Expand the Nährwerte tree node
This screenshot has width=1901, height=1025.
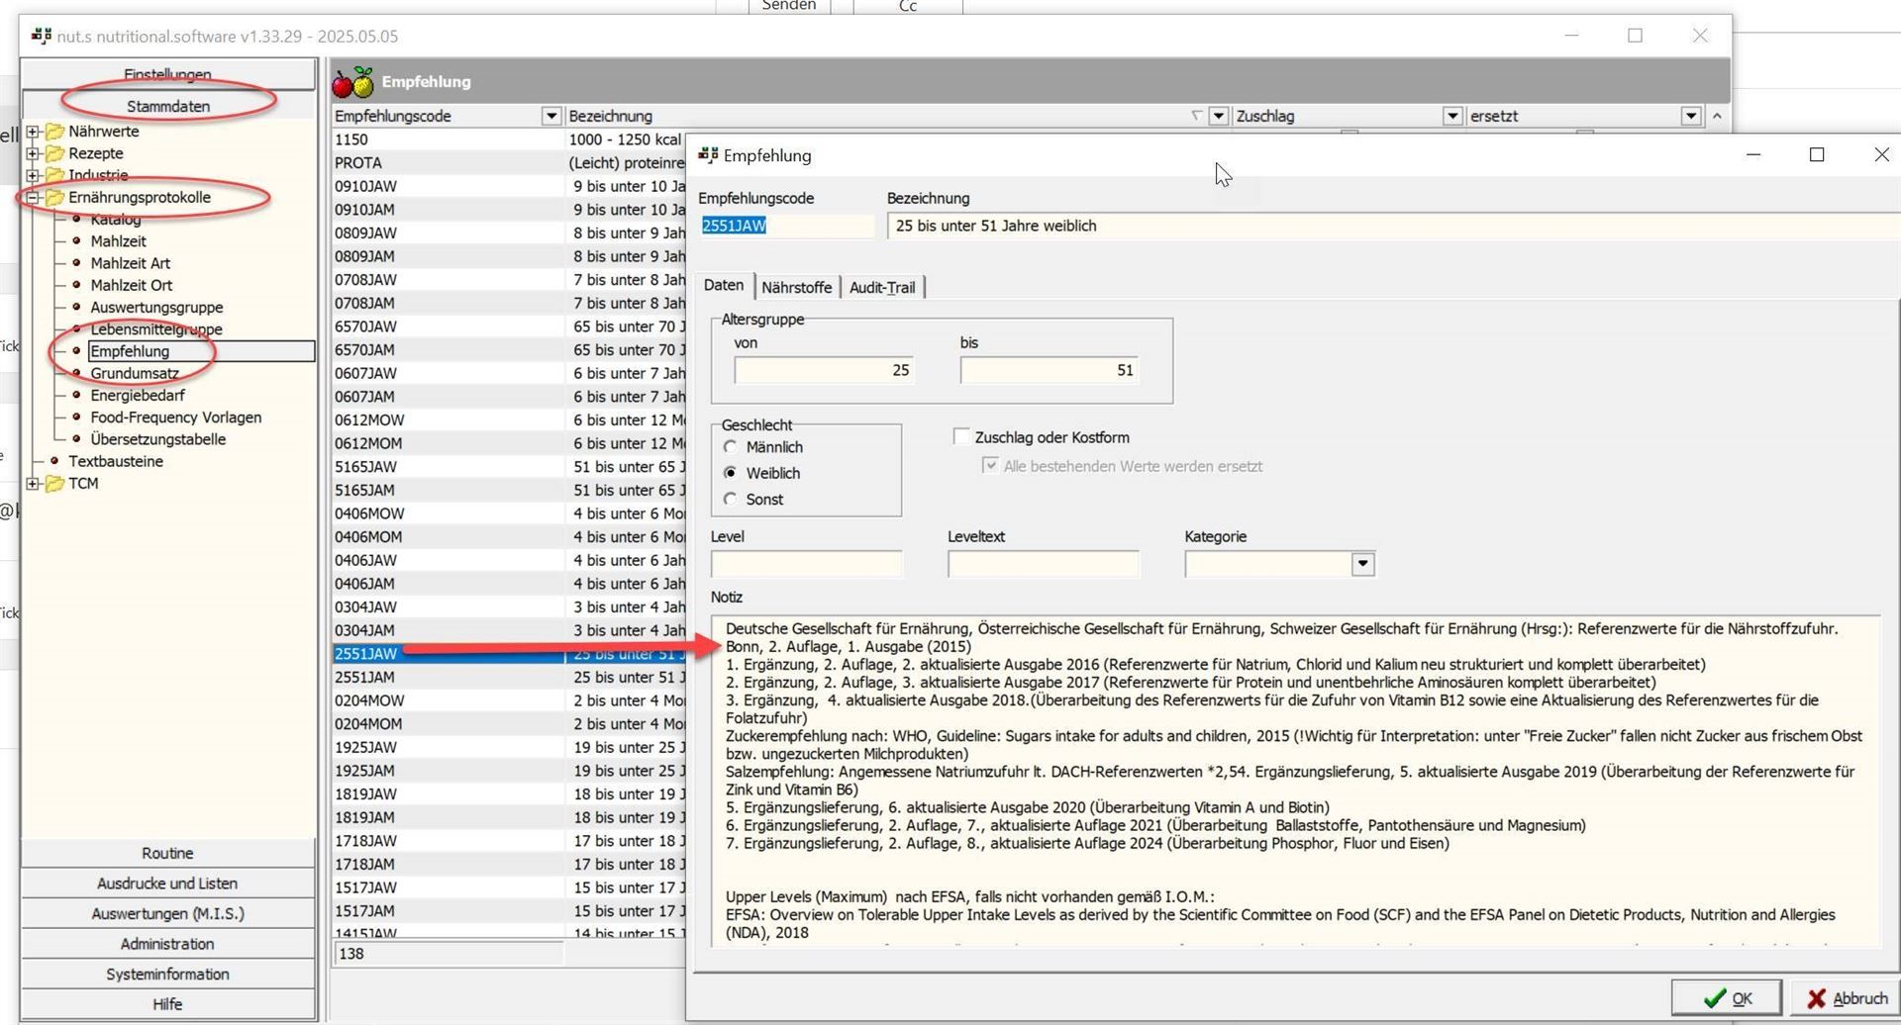33,132
